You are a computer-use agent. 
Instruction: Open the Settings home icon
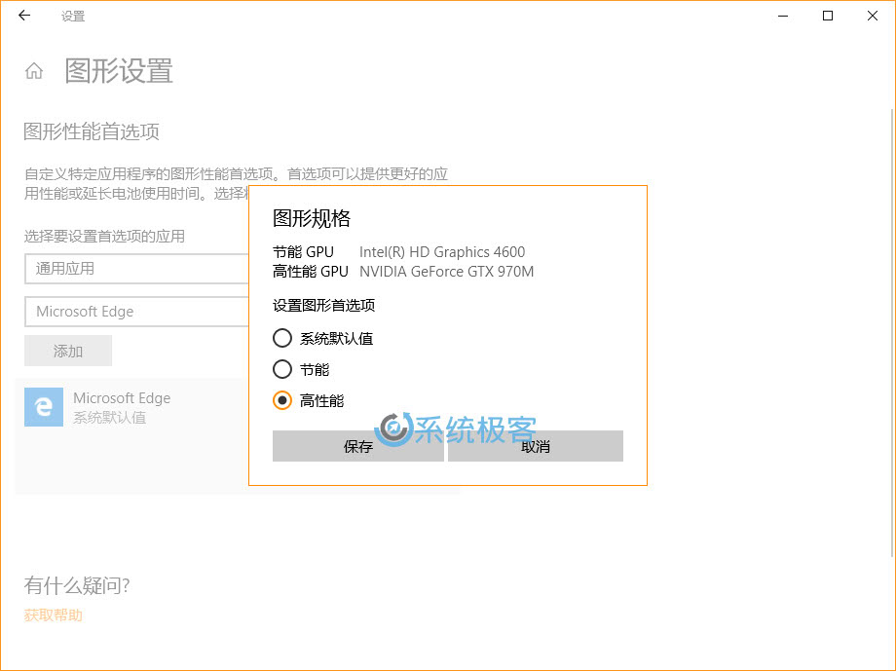point(34,71)
